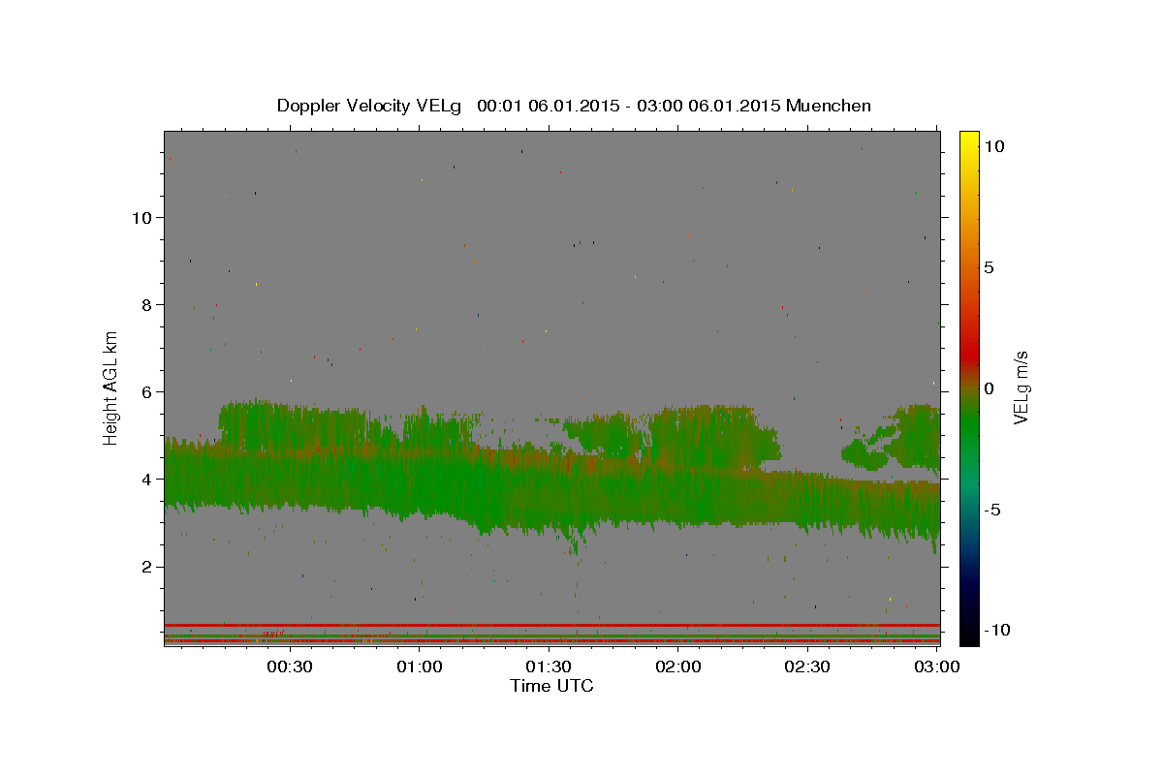Click the 02:00 time tick label
The height and width of the screenshot is (775, 1163).
tap(678, 667)
